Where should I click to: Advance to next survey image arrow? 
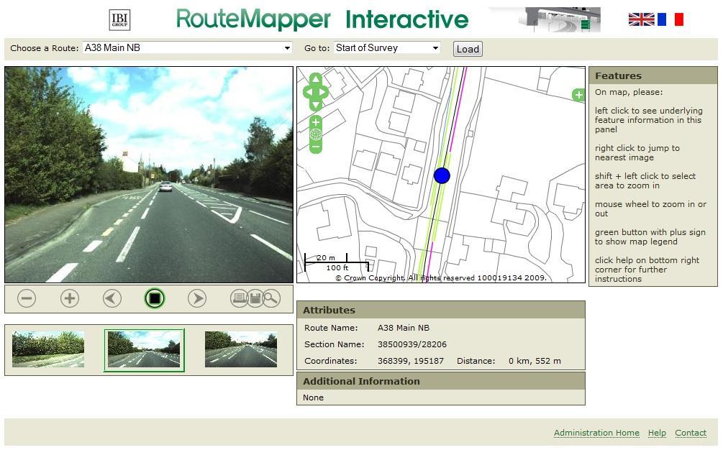pyautogui.click(x=197, y=298)
